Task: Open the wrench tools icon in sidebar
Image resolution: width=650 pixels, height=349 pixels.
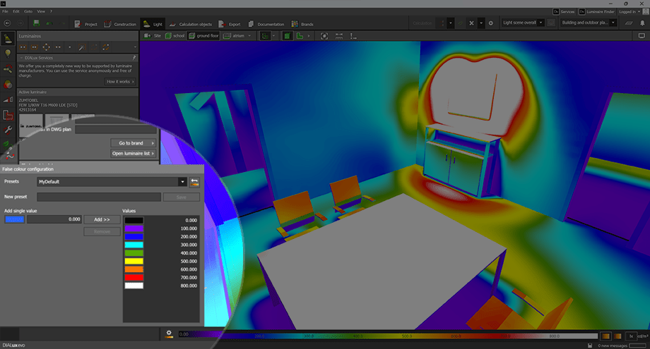Action: pos(8,130)
